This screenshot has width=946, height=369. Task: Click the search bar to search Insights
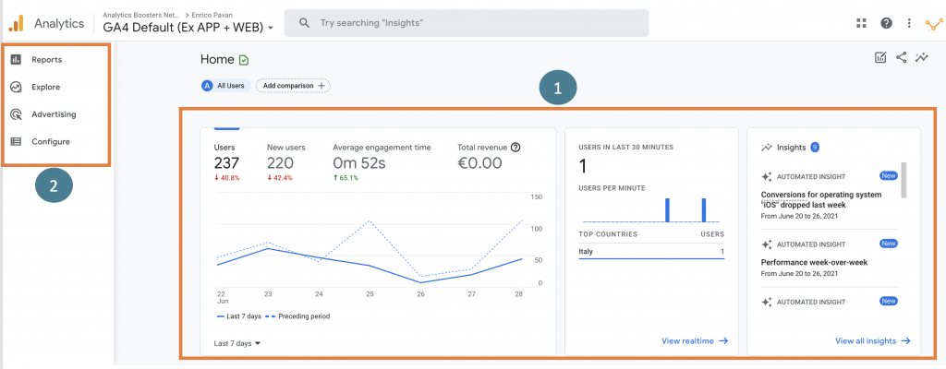coord(467,23)
